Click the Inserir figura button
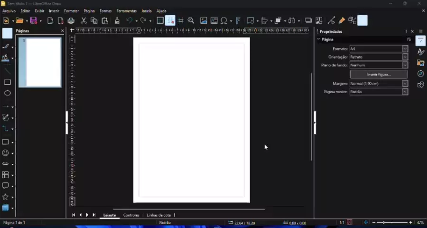The height and width of the screenshot is (228, 427). [x=379, y=75]
